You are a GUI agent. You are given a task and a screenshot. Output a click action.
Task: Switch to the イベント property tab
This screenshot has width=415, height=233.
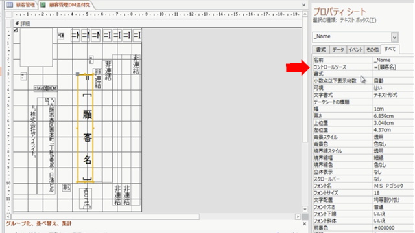click(x=355, y=50)
